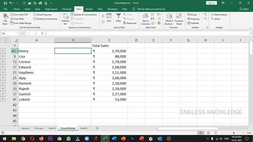Click Tell me what you want to do

tap(151, 9)
